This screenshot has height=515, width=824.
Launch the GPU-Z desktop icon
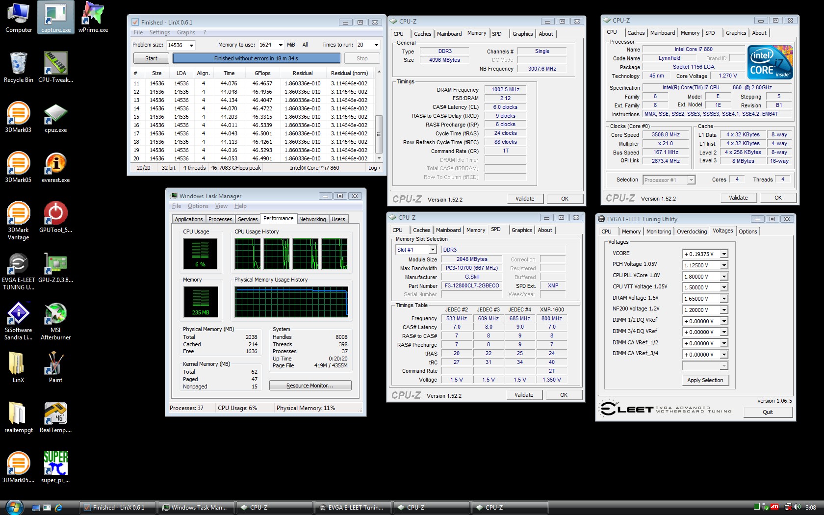tap(56, 268)
